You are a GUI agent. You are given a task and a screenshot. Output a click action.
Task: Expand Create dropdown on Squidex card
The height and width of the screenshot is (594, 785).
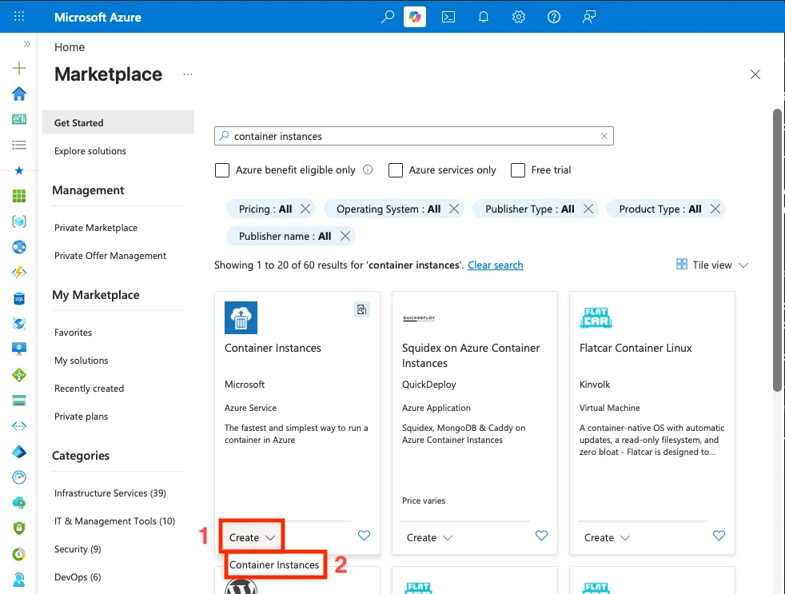[x=429, y=537]
